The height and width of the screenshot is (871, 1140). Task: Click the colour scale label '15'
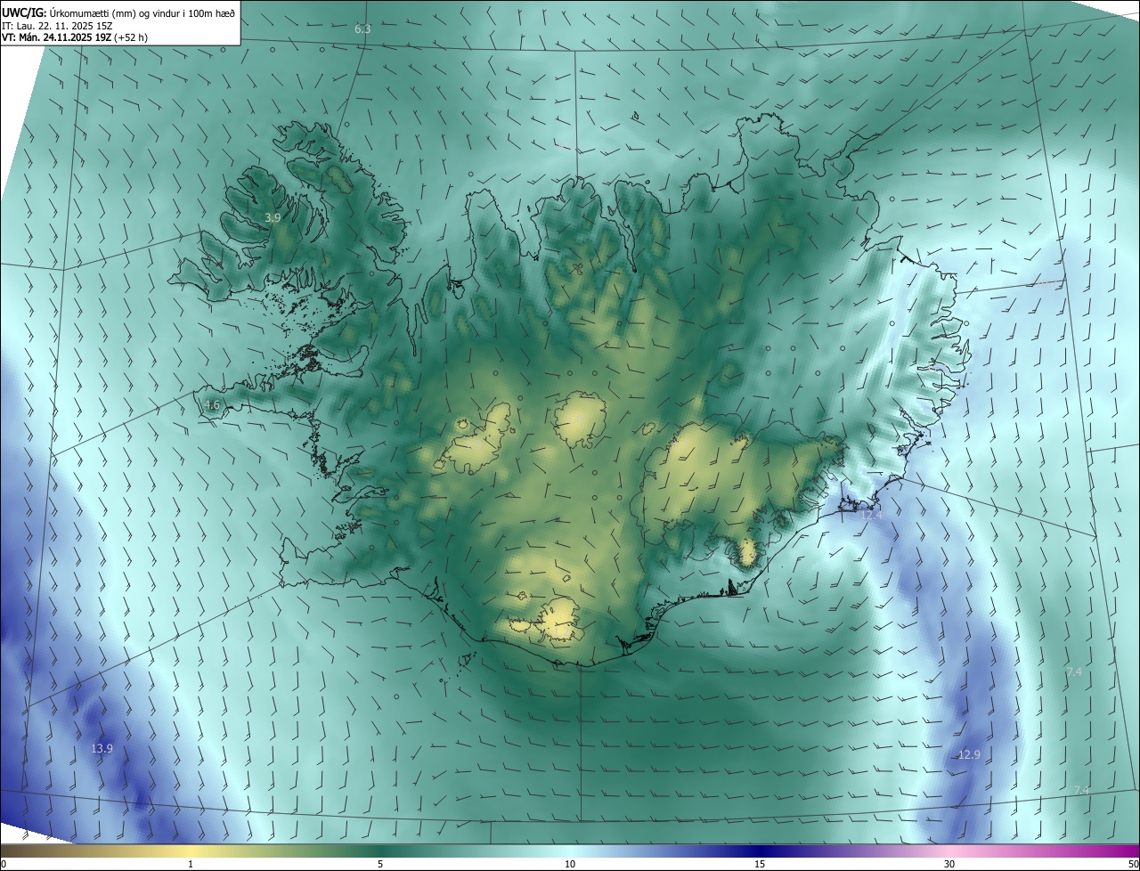point(760,864)
